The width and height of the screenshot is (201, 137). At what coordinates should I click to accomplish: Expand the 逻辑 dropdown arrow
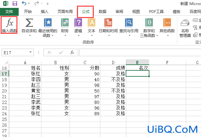(x=79, y=36)
